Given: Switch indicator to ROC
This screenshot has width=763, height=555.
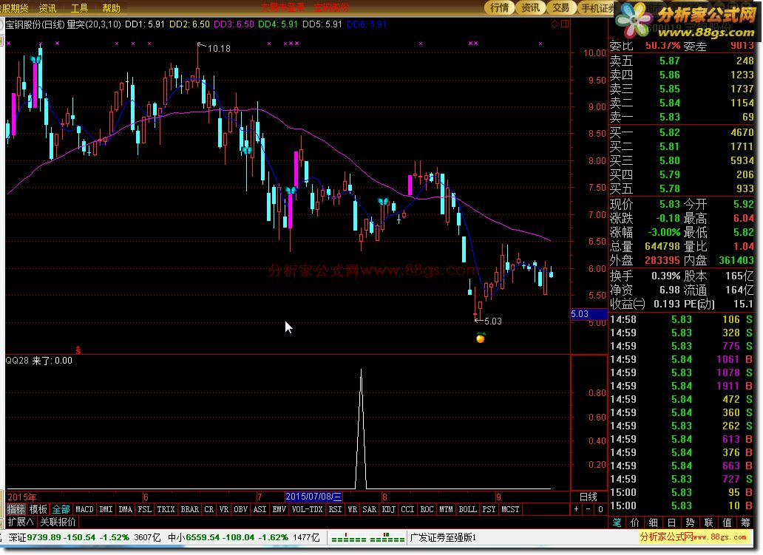Looking at the screenshot, I should 427,509.
